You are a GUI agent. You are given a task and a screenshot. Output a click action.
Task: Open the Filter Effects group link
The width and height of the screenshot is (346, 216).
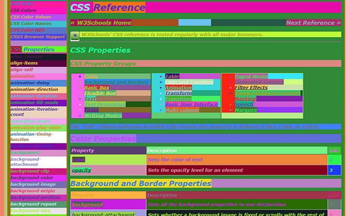pyautogui.click(x=251, y=87)
